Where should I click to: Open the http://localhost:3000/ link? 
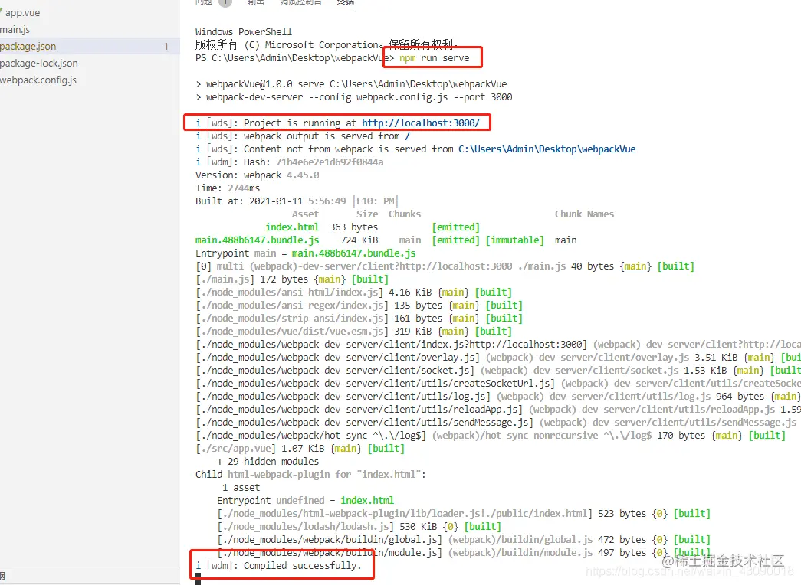pos(420,123)
